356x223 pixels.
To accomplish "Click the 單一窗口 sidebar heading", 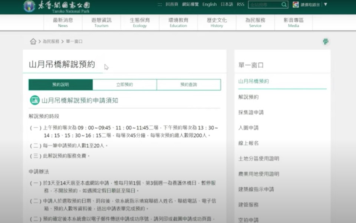I will (251, 65).
